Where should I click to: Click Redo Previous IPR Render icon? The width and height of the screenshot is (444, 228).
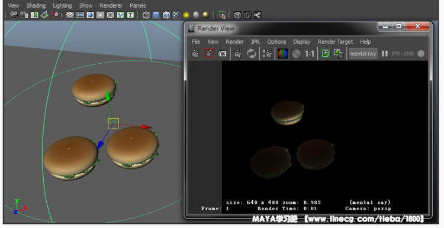click(238, 53)
